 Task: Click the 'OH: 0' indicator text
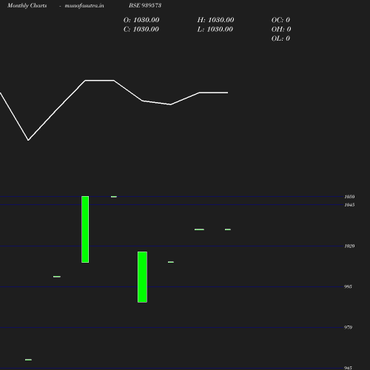tap(281, 29)
